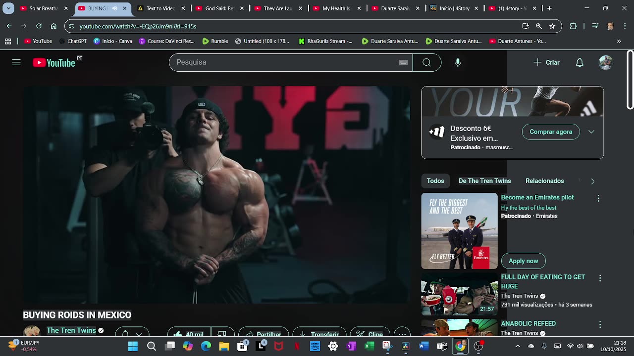Open Excel from the taskbar
This screenshot has width=634, height=356.
(x=370, y=346)
